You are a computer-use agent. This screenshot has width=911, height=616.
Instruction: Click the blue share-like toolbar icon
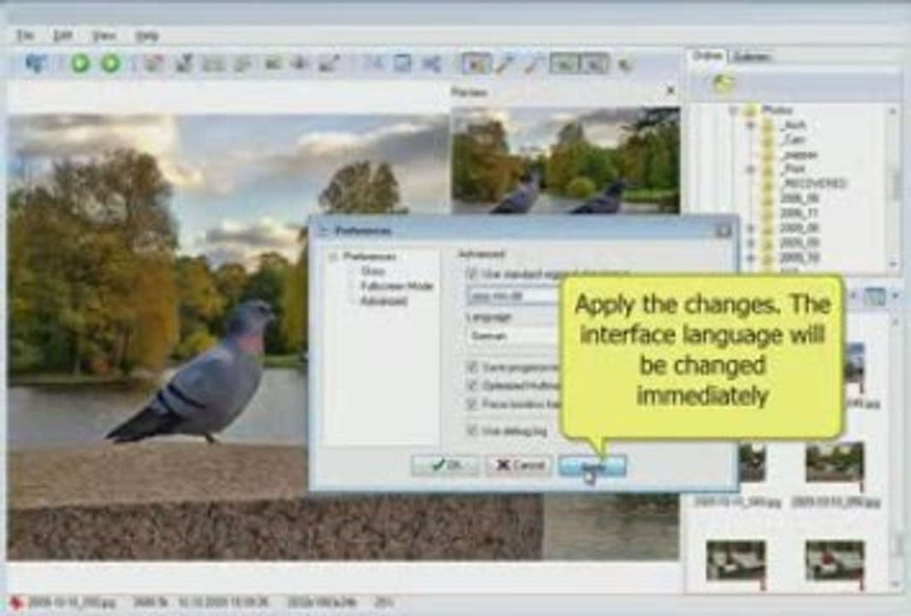pos(431,62)
